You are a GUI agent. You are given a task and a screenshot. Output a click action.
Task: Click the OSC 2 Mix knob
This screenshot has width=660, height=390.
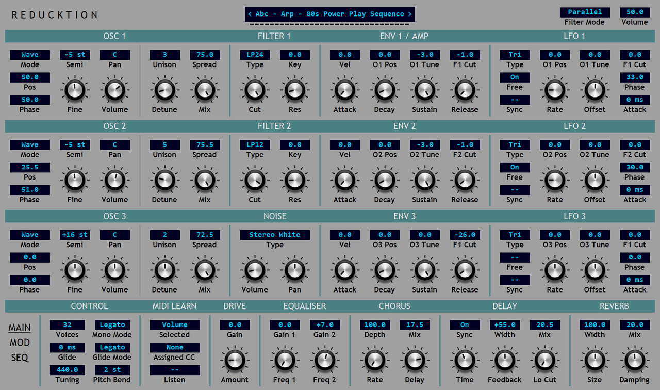(x=205, y=180)
